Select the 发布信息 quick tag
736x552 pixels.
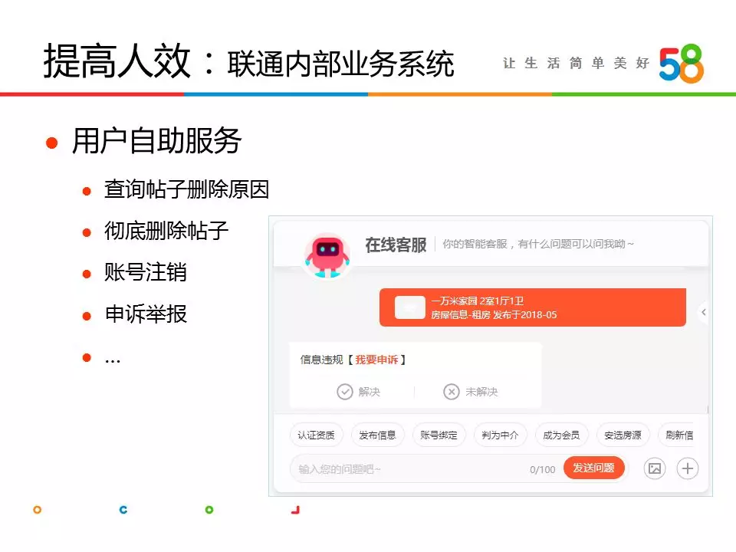coord(377,435)
